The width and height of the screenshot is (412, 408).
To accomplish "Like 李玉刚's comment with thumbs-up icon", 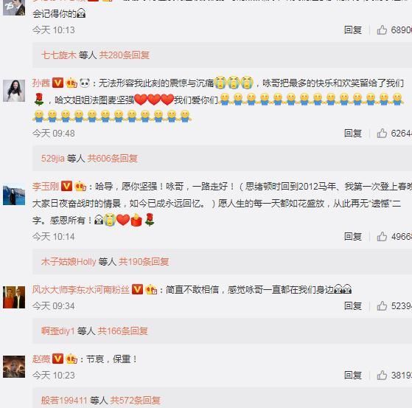I will pos(382,237).
